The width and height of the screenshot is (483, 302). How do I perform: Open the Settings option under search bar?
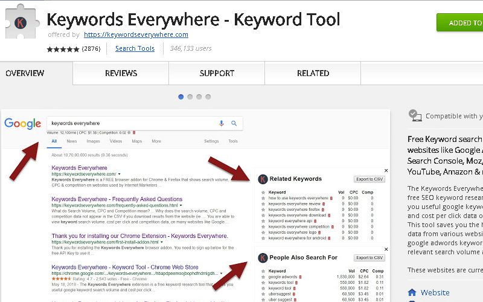[x=211, y=141]
